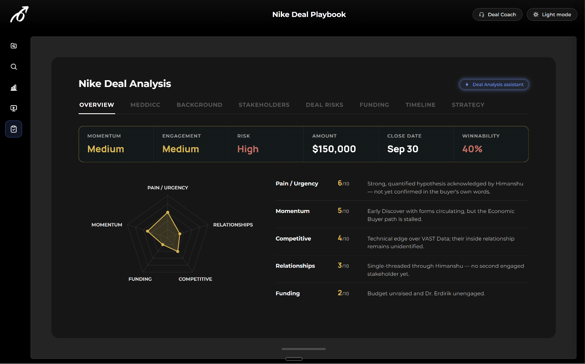Click the 'Technical edge over VAST Data' note
Image resolution: width=585 pixels, height=364 pixels.
[441, 242]
